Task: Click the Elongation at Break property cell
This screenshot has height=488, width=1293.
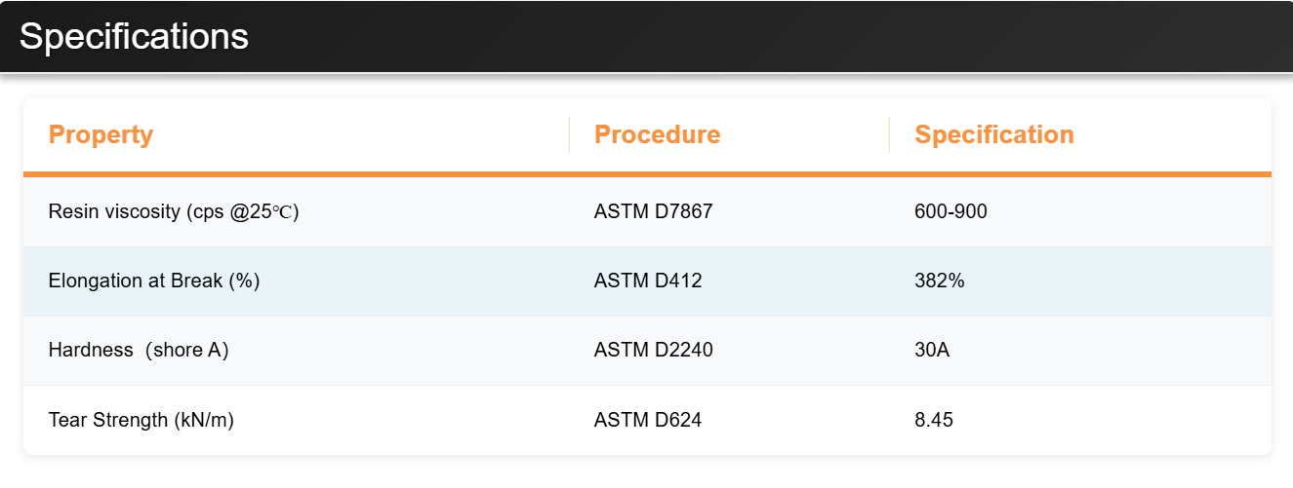Action: pyautogui.click(x=153, y=282)
